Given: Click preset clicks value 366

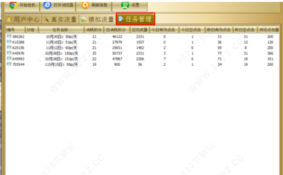Looking at the screenshot, I should (270, 53).
